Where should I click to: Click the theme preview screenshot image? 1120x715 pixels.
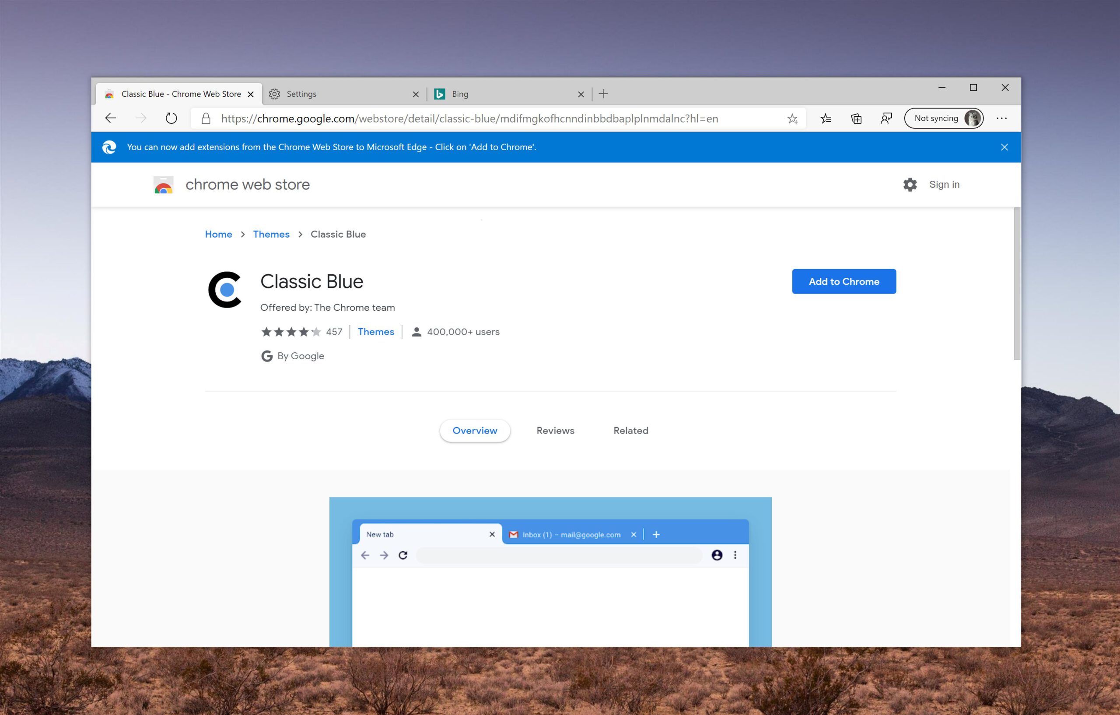coord(550,572)
